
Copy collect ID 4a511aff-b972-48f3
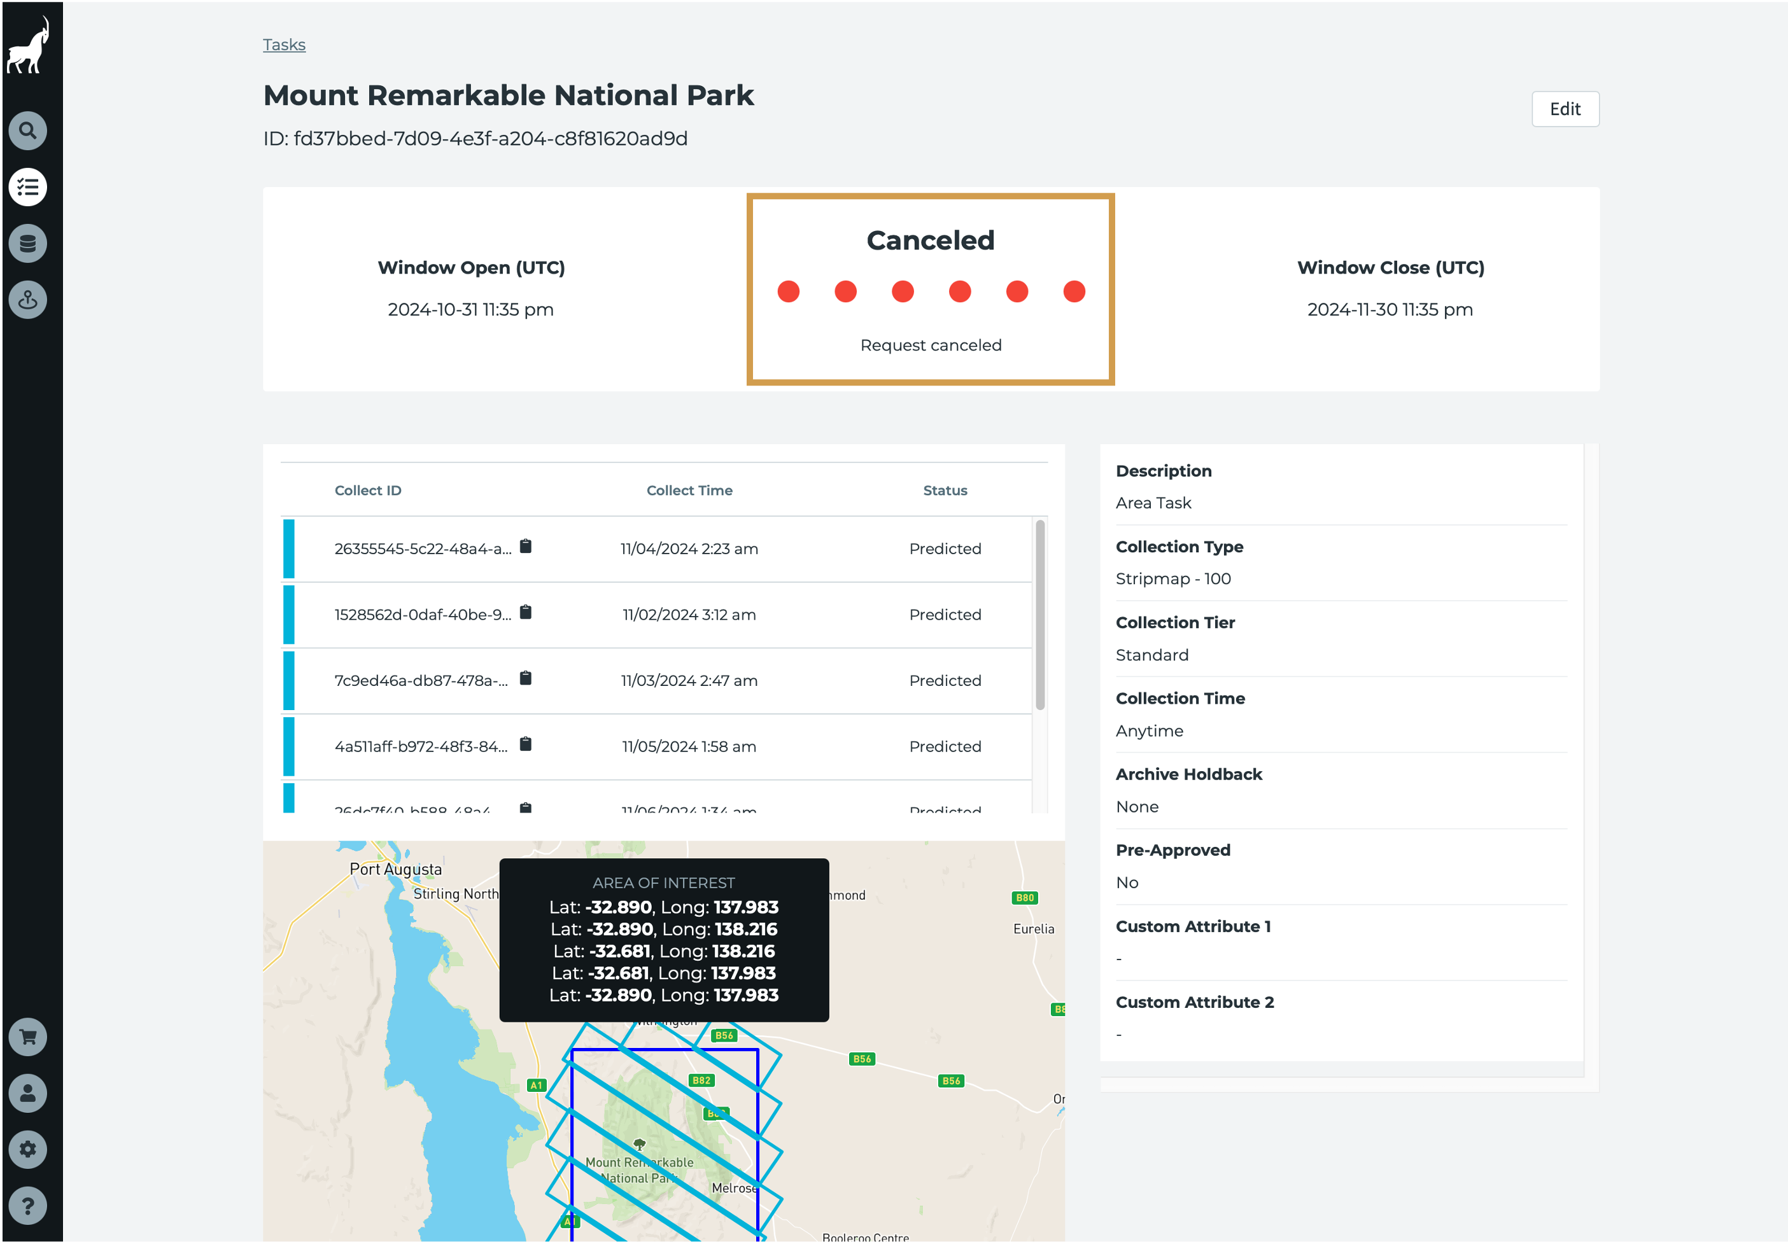click(525, 744)
